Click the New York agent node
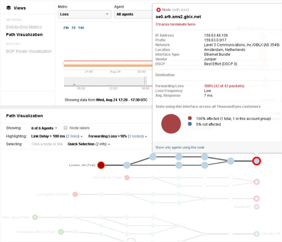The height and width of the screenshot is (242, 282). pos(127,178)
